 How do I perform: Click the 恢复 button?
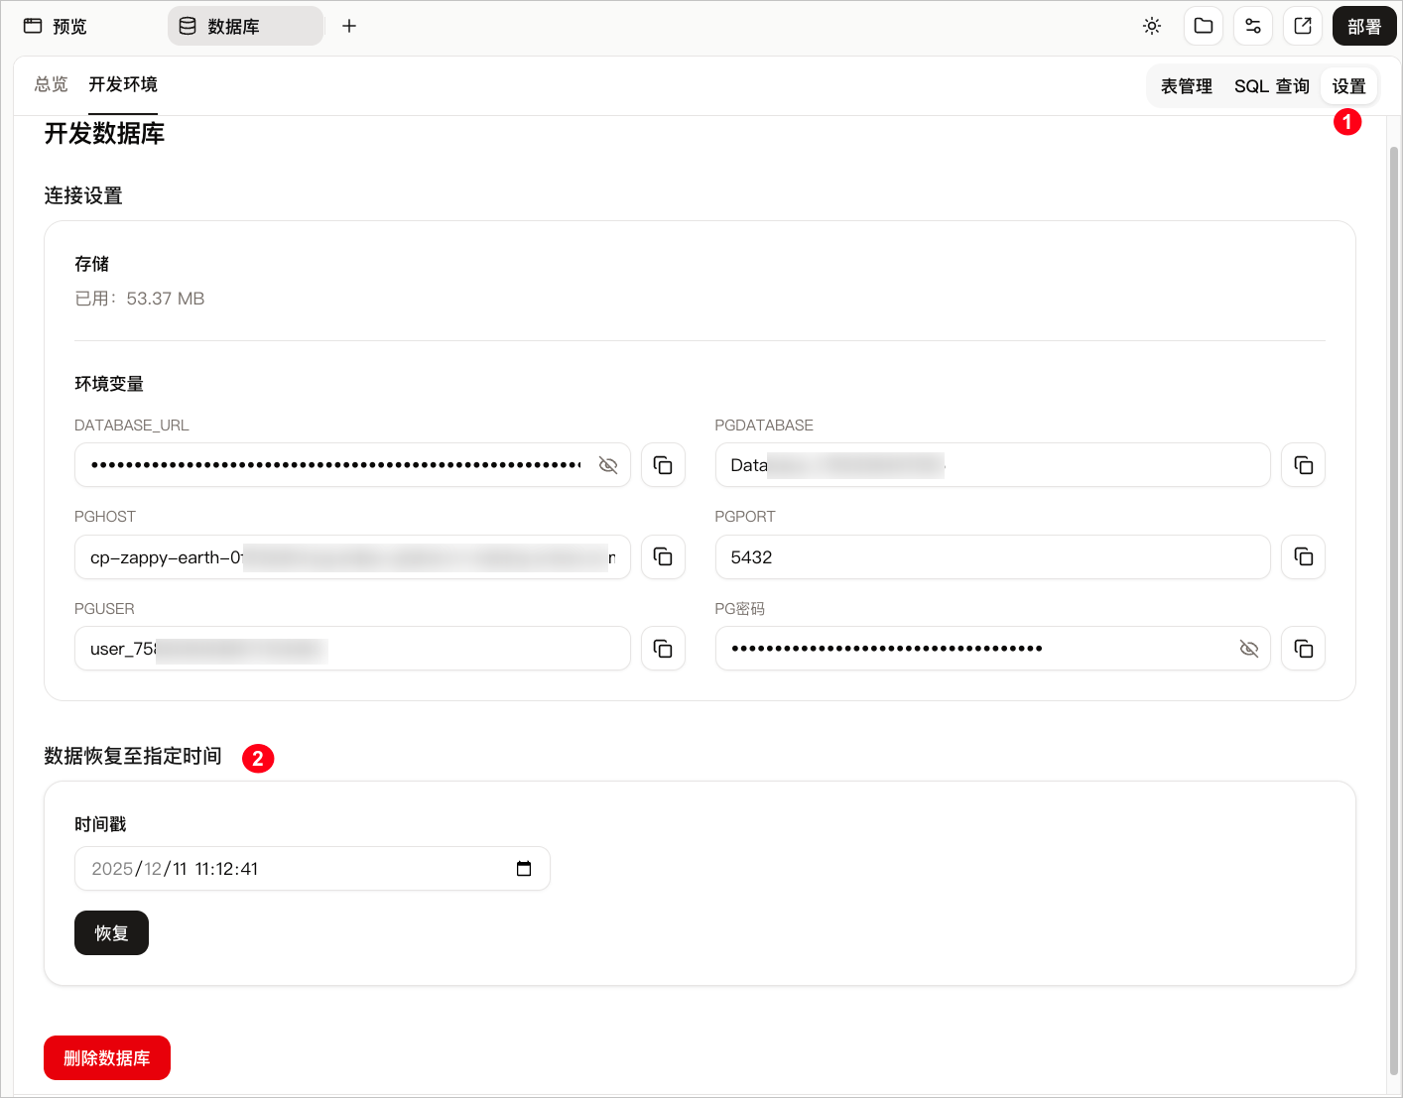(x=111, y=933)
